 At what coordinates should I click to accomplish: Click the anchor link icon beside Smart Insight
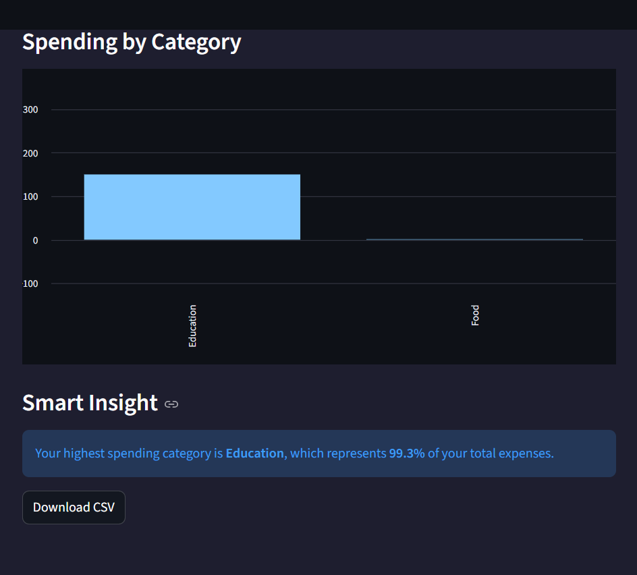(171, 404)
